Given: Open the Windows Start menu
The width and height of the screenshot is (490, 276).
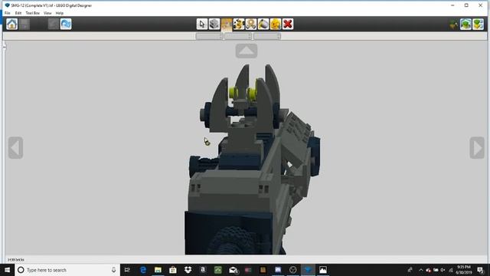Looking at the screenshot, I should point(7,270).
